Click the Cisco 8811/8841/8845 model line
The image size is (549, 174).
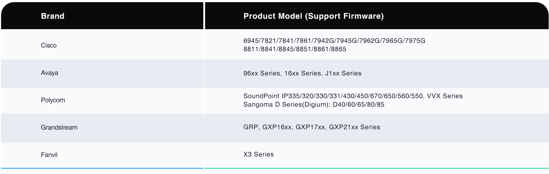[x=295, y=49]
